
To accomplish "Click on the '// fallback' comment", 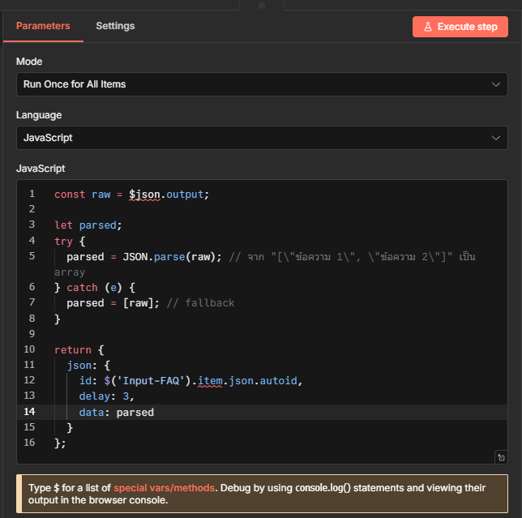I will pyautogui.click(x=202, y=303).
